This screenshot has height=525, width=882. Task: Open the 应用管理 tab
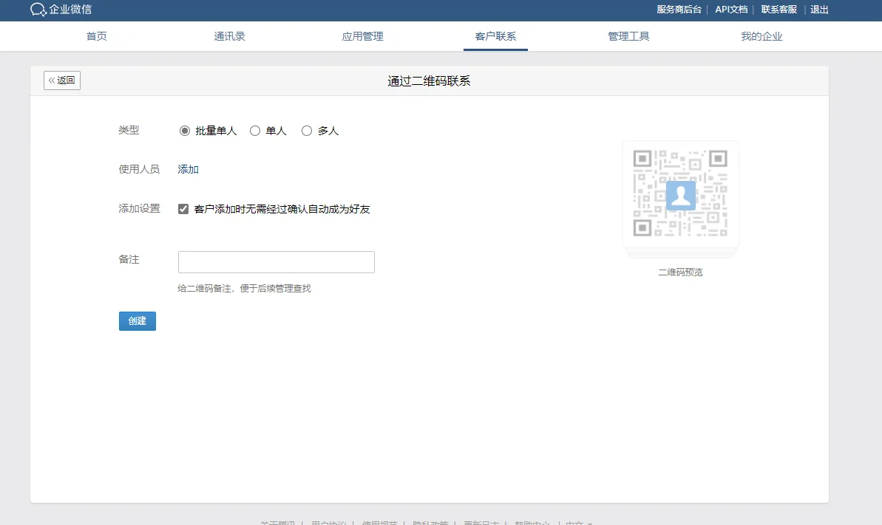[x=362, y=36]
